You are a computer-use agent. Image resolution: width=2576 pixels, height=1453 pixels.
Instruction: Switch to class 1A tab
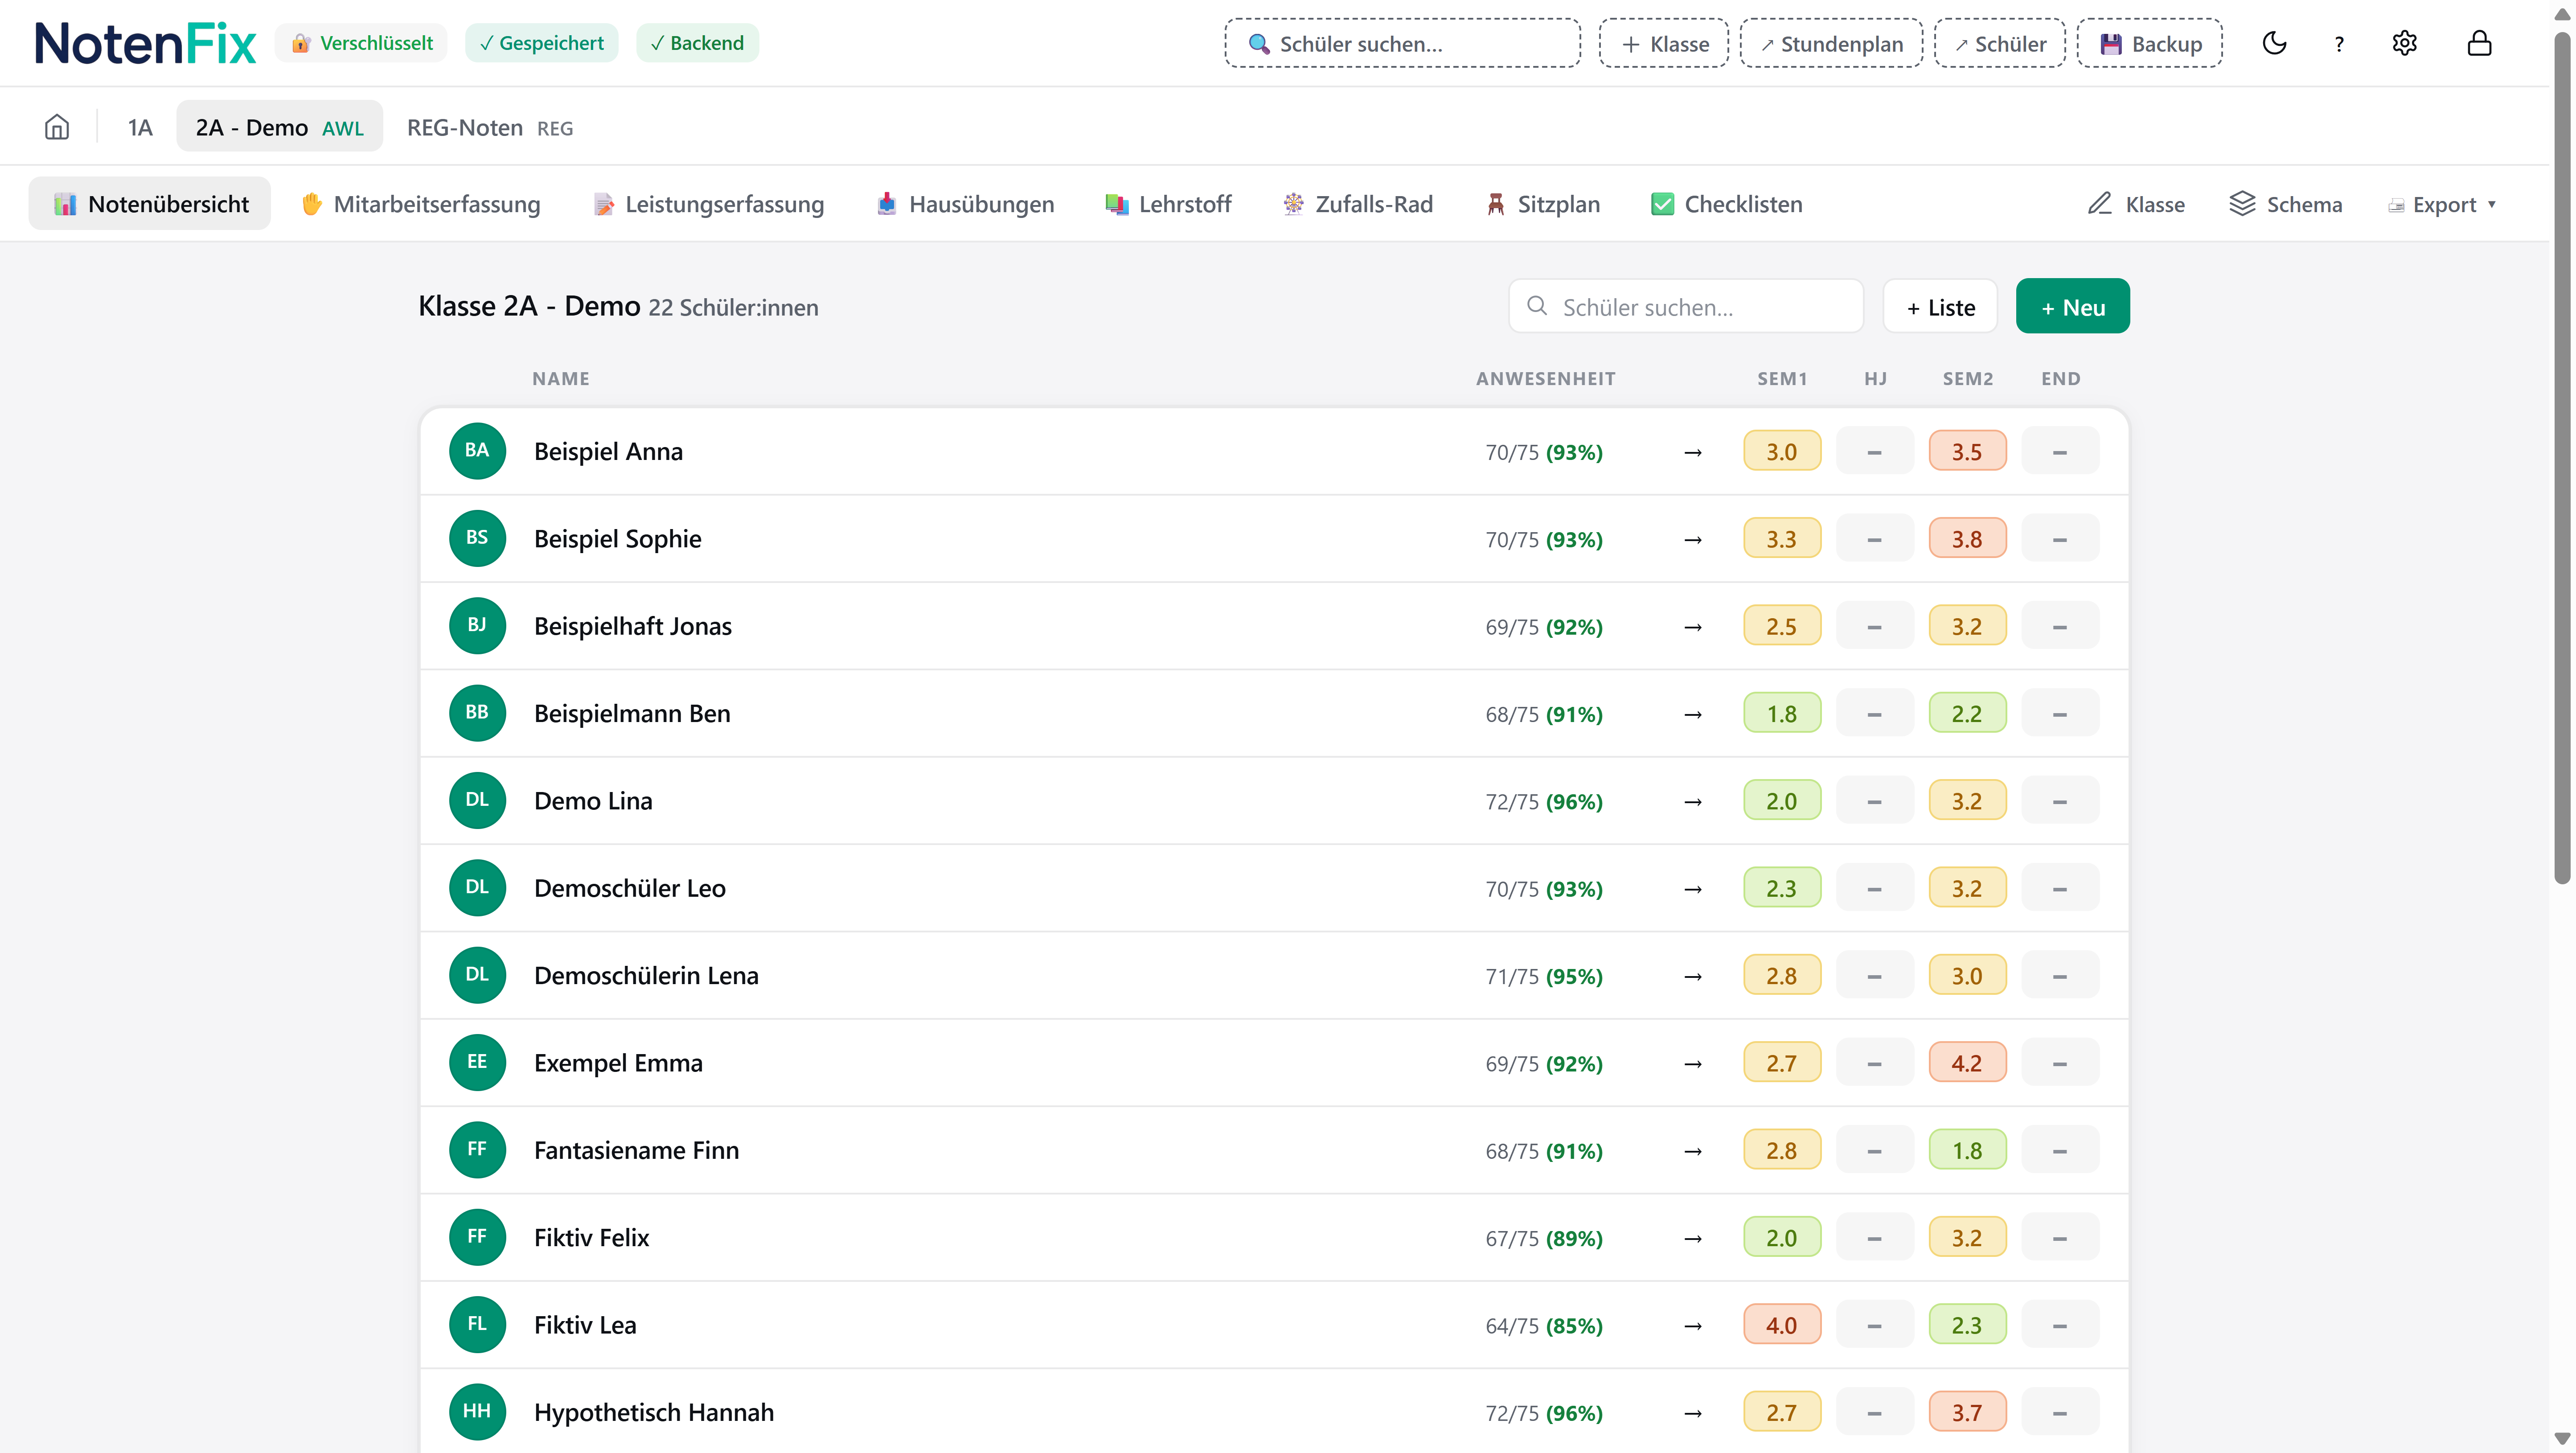[x=140, y=127]
